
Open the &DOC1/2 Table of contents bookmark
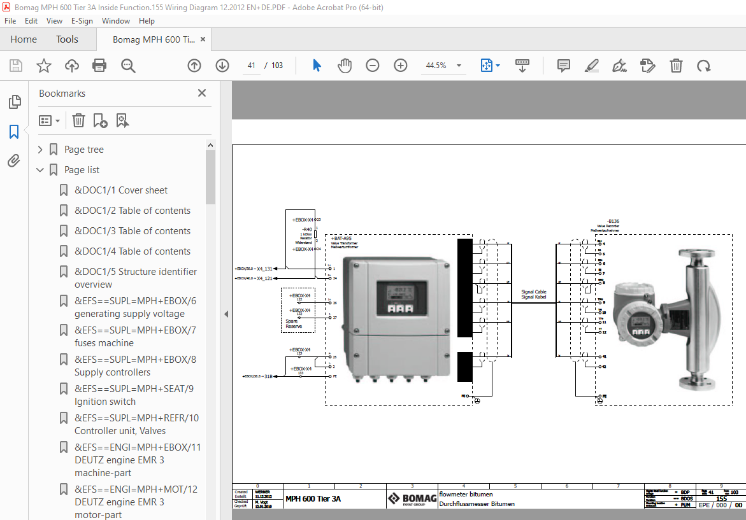click(x=133, y=211)
